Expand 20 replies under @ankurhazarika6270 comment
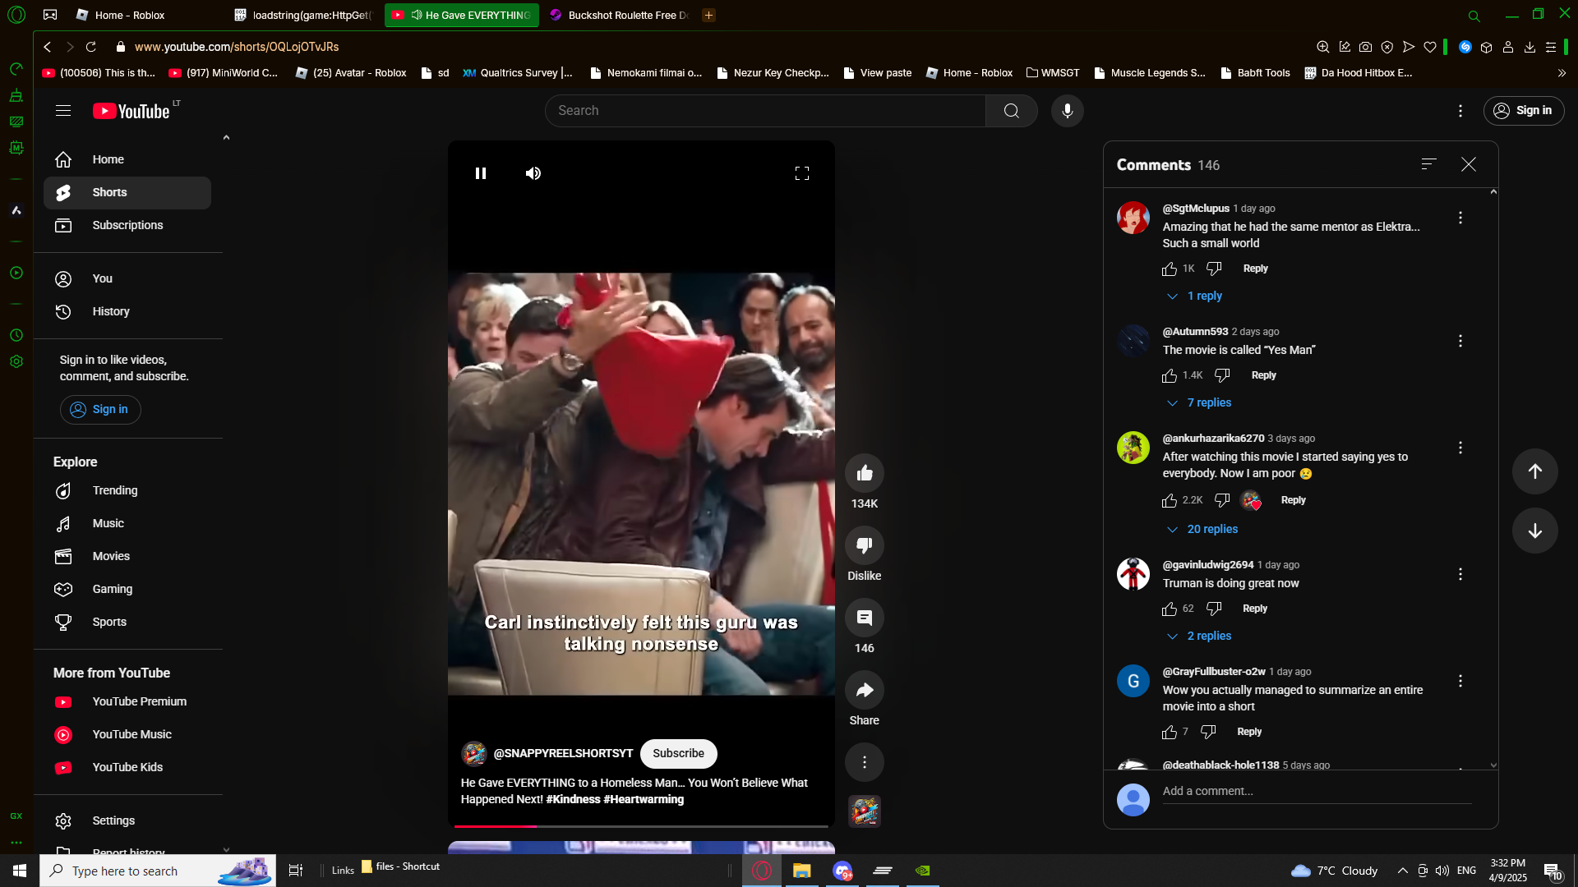This screenshot has width=1578, height=887. 1202,530
